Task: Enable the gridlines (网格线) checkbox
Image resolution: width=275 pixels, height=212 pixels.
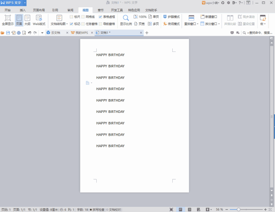Action: pos(83,17)
